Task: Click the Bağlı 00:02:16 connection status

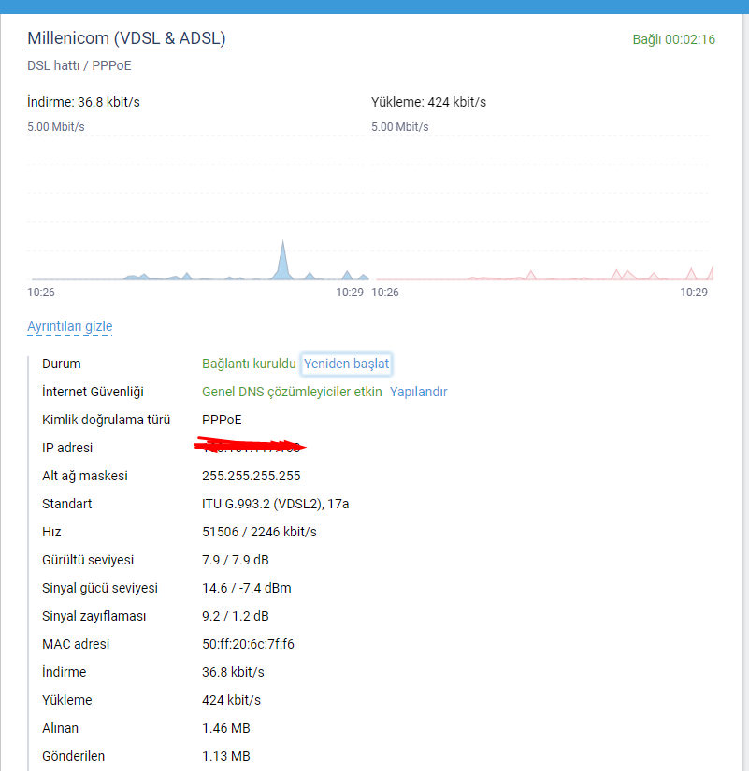Action: point(673,39)
